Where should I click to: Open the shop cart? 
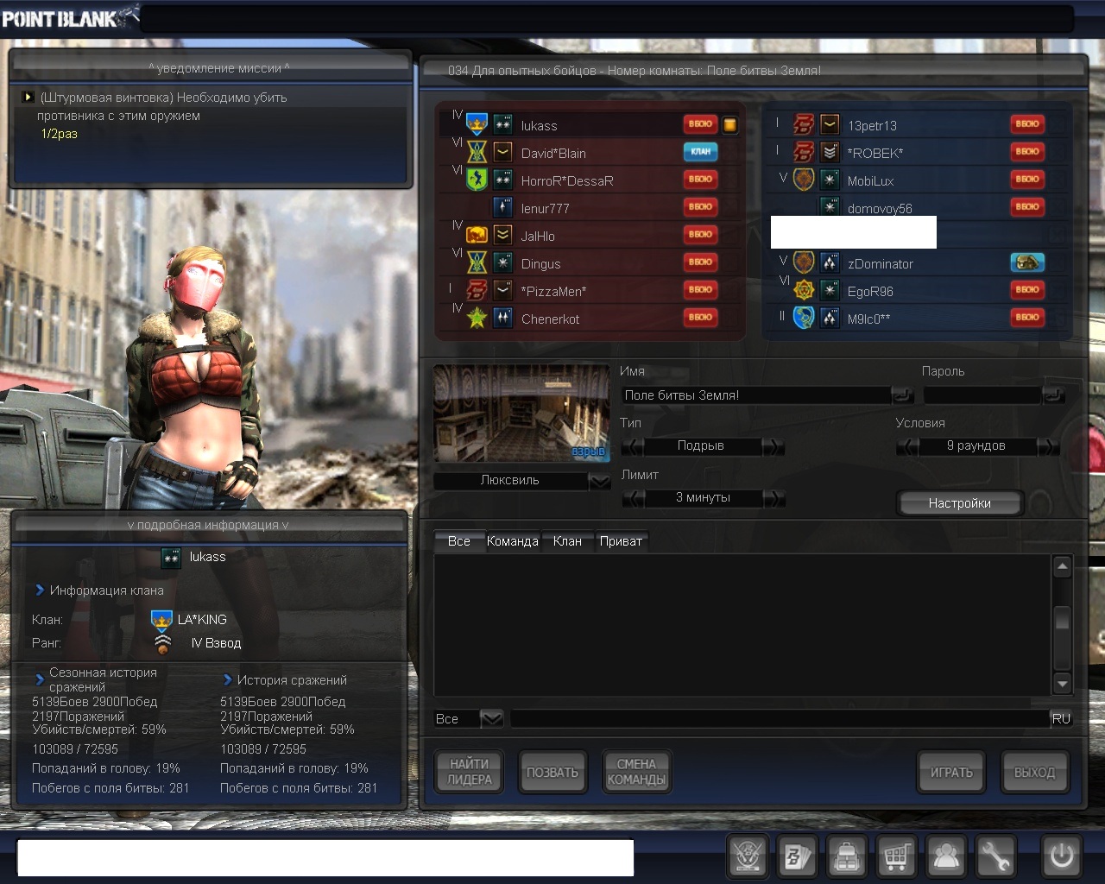[x=896, y=856]
